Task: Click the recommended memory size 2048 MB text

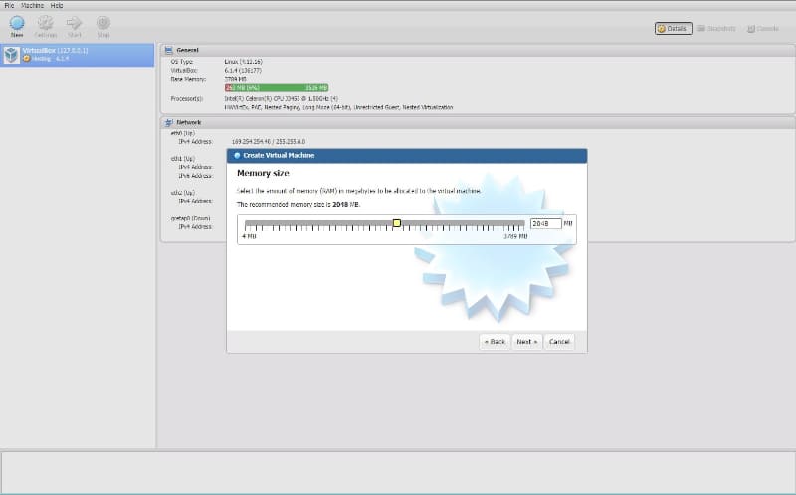Action: 298,205
